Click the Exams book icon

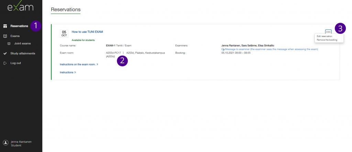click(x=5, y=36)
